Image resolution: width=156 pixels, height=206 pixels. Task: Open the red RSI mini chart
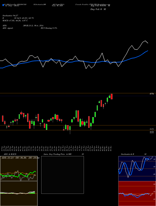pos(137,194)
